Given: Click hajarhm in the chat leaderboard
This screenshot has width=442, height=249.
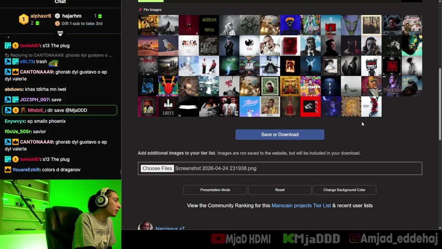Looking at the screenshot, I should pos(71,16).
